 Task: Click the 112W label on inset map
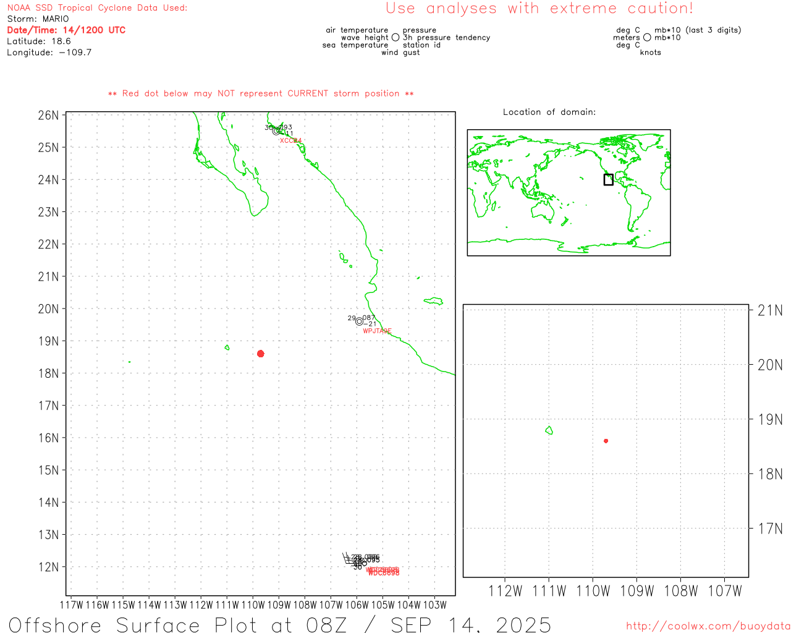click(505, 592)
